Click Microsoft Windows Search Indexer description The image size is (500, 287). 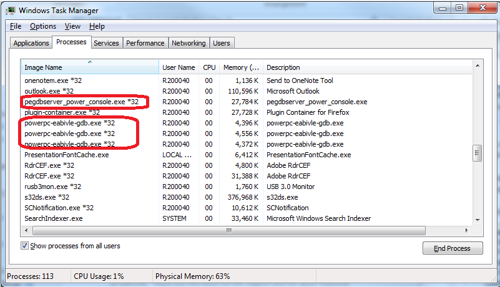[x=319, y=218]
